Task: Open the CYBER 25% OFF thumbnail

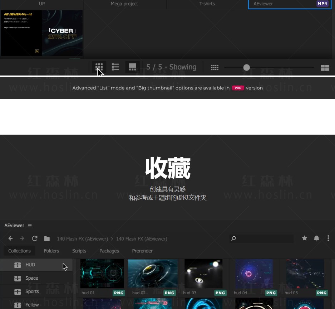Action: pos(42,33)
